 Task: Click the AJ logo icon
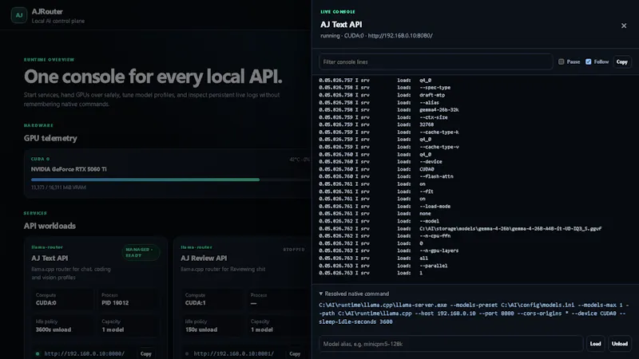(18, 15)
